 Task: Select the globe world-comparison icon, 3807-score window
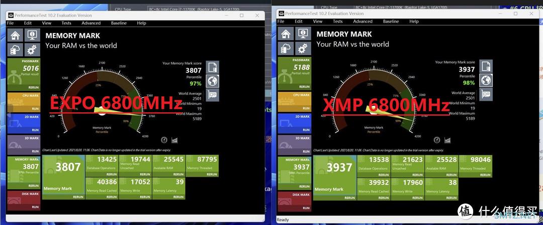pos(213,81)
